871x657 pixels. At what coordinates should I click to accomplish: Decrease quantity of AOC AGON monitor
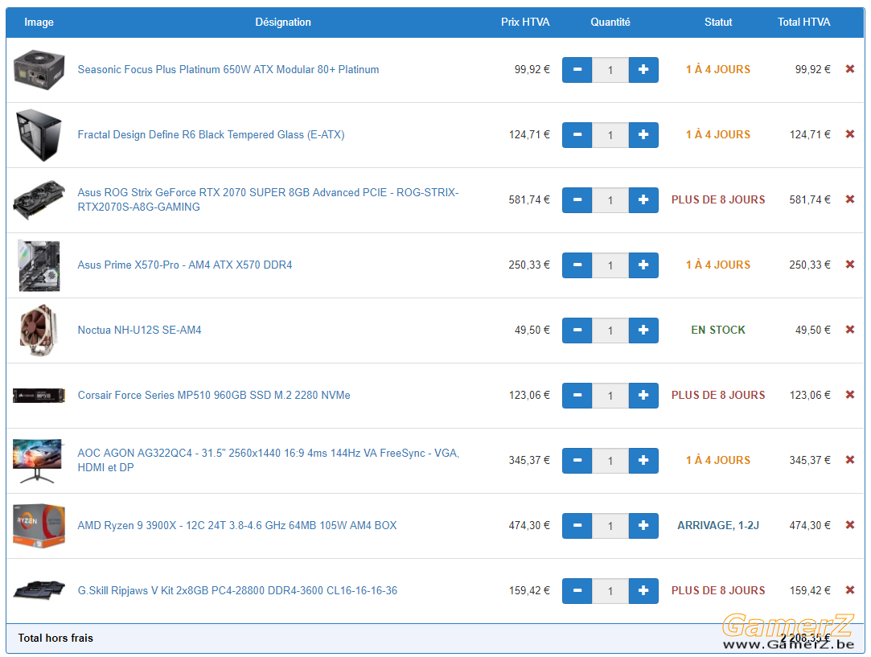click(x=577, y=461)
